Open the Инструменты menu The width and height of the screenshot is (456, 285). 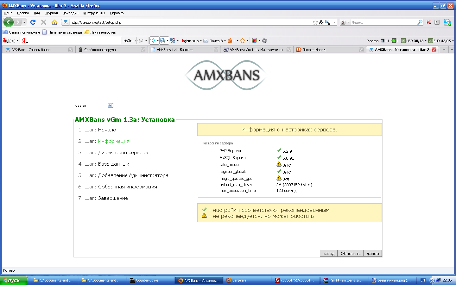click(x=94, y=13)
